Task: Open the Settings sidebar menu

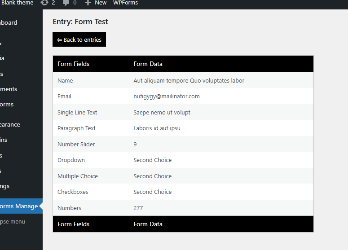Action: tap(5, 186)
